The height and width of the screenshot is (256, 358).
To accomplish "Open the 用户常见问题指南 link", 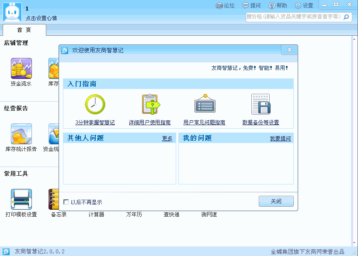I will [x=204, y=123].
